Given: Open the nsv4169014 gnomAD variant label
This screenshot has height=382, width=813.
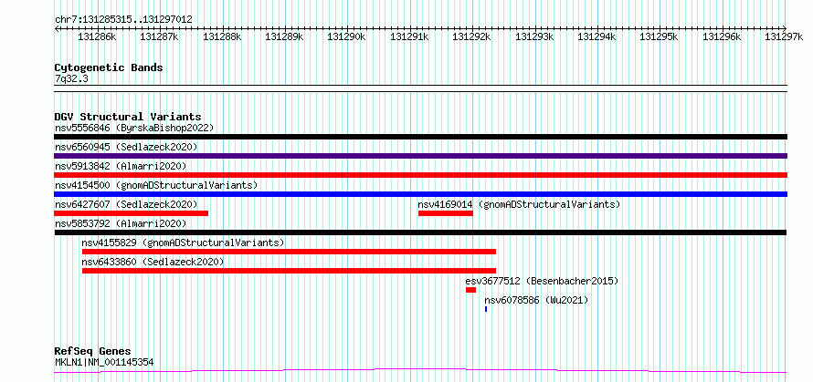Looking at the screenshot, I should [x=519, y=204].
